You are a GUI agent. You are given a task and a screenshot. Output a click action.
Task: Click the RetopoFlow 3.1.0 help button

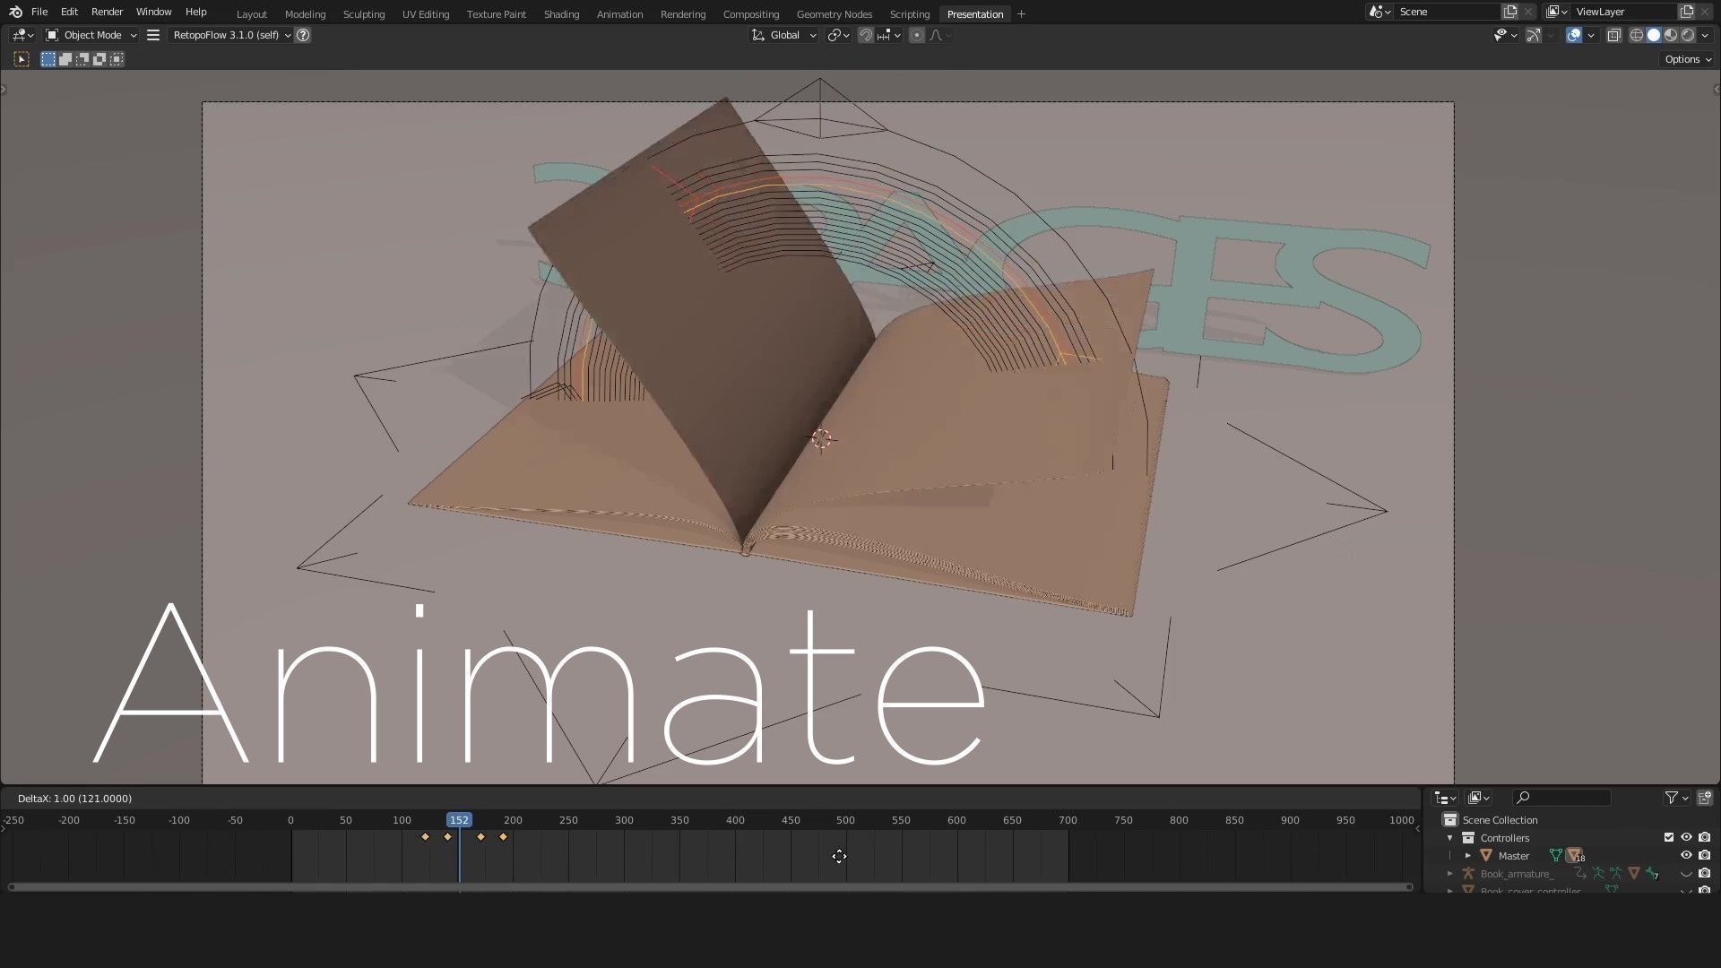click(x=303, y=35)
